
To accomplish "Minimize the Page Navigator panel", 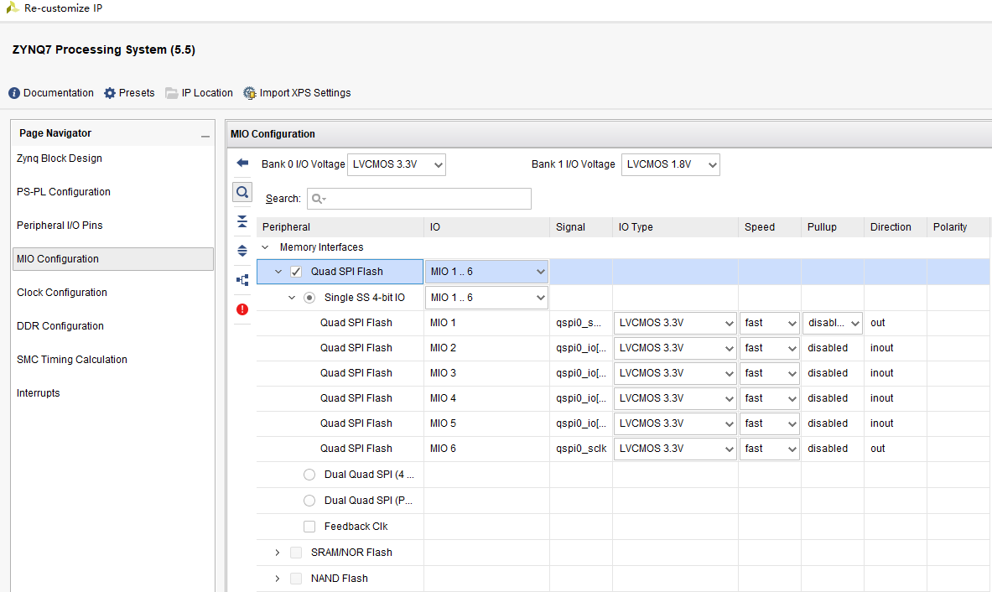I will [x=205, y=136].
